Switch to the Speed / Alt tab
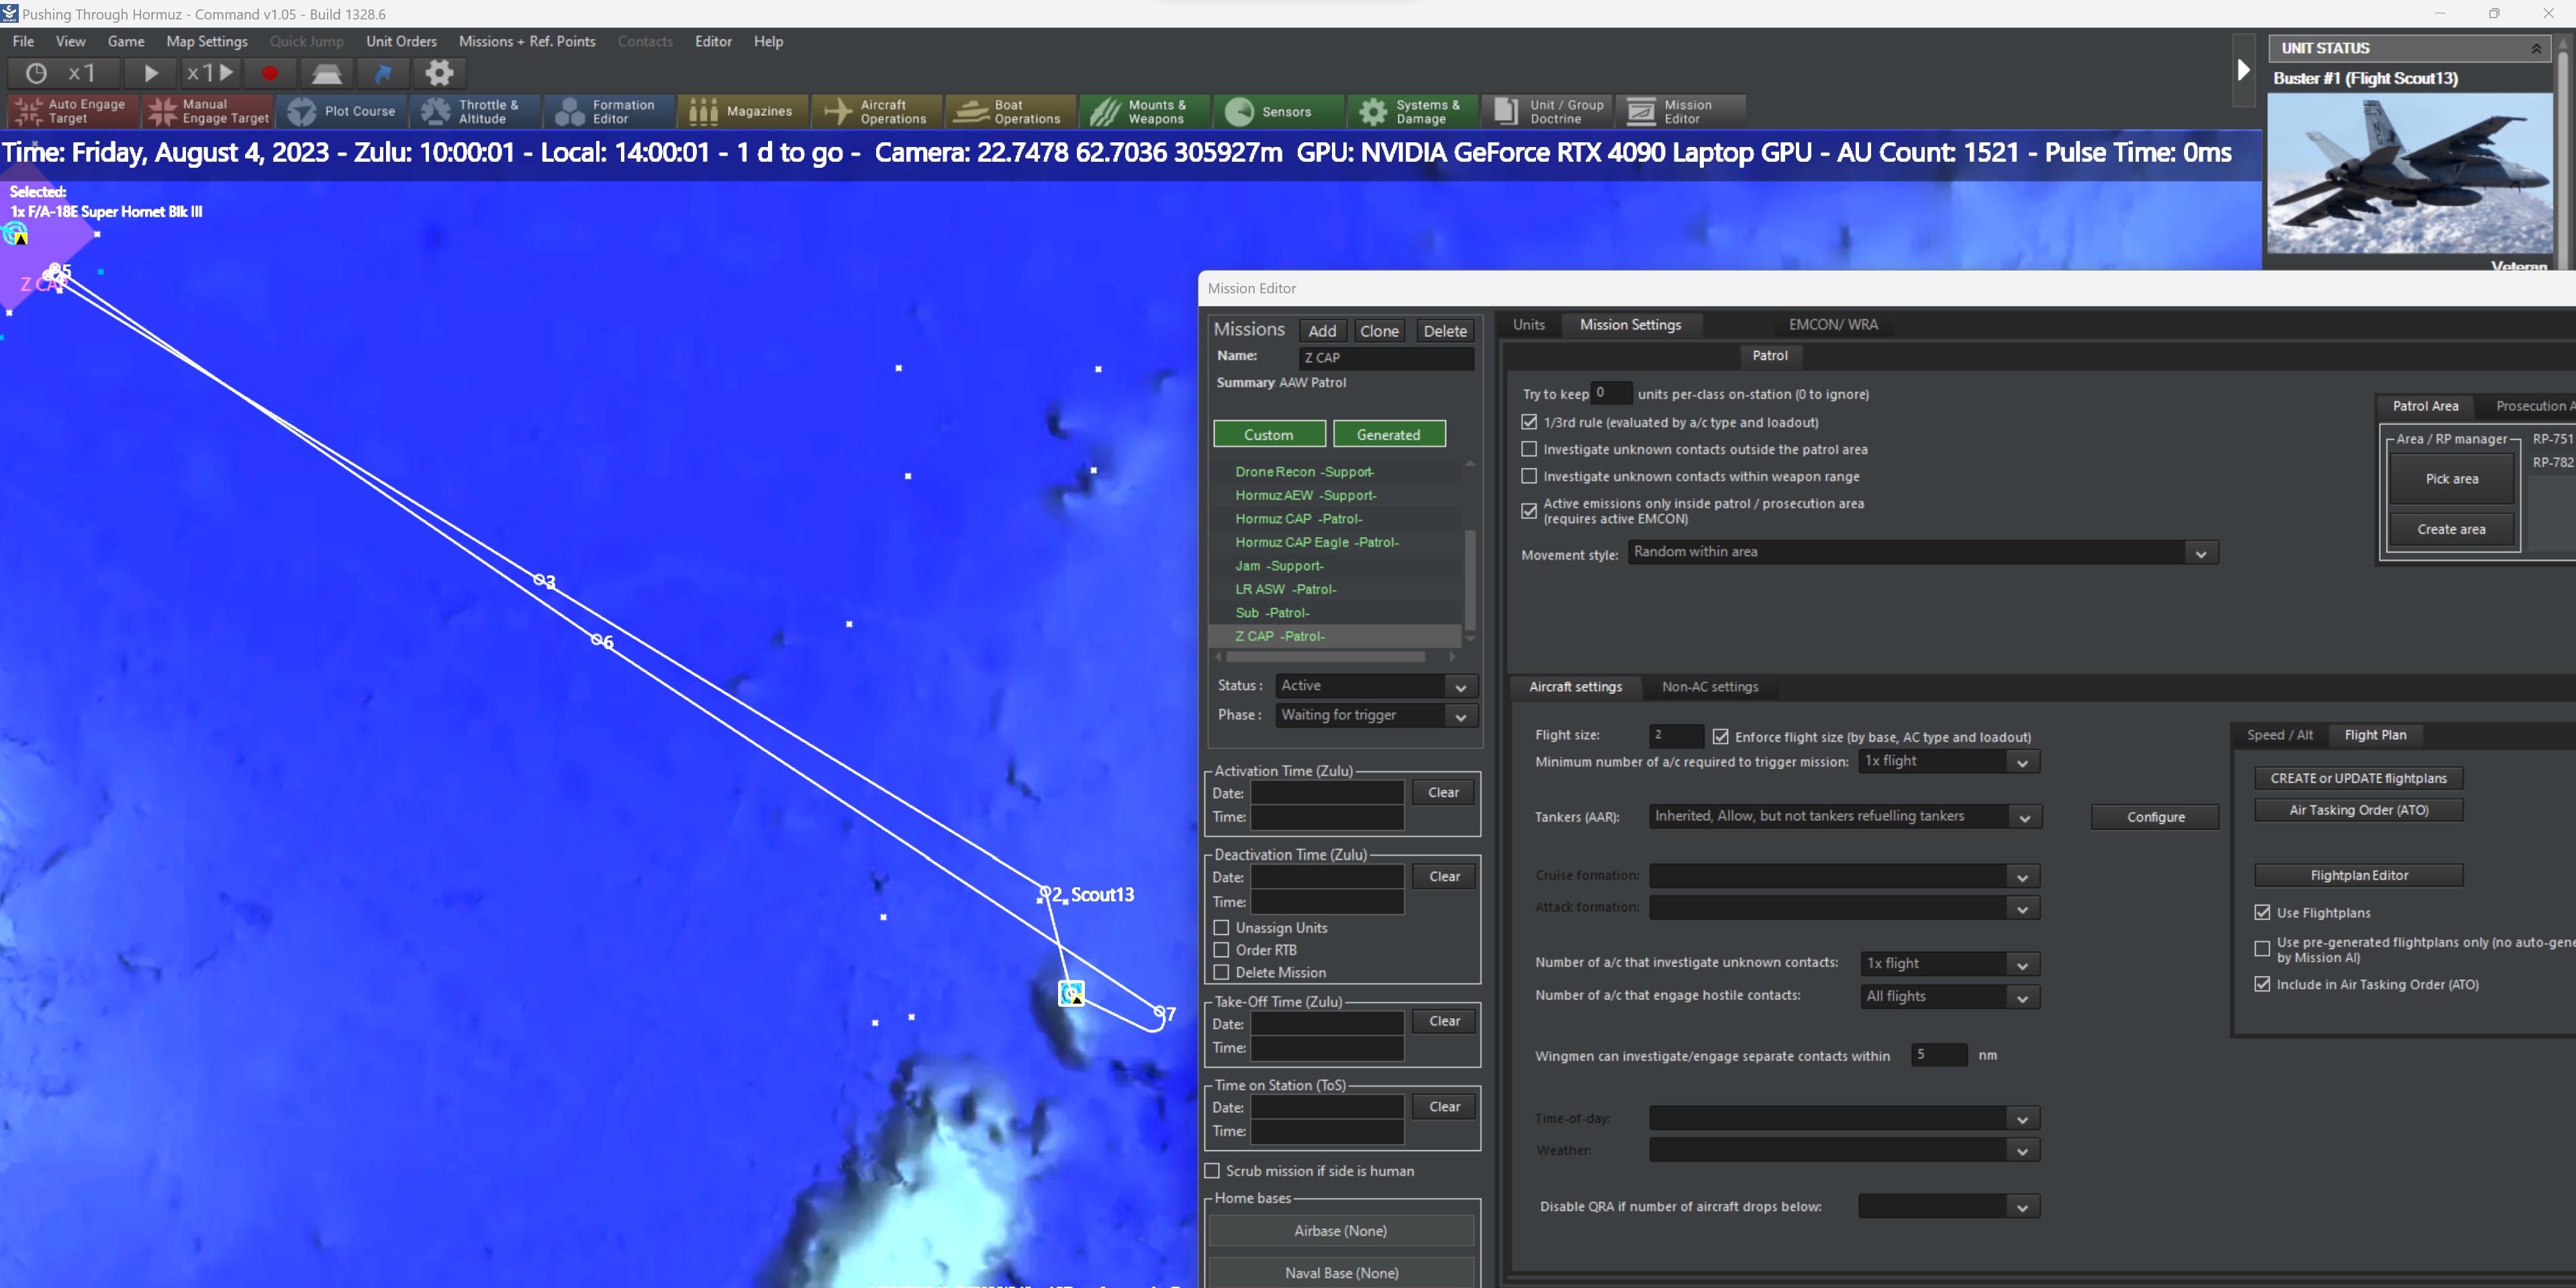 pos(2280,735)
